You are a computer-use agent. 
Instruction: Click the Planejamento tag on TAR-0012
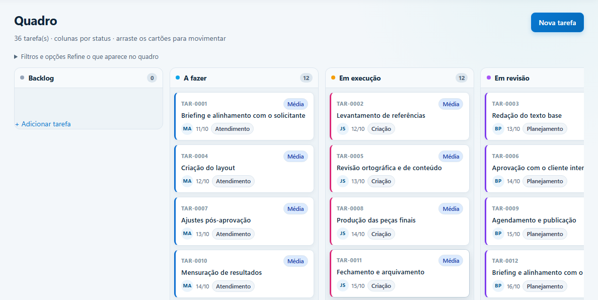pos(545,286)
